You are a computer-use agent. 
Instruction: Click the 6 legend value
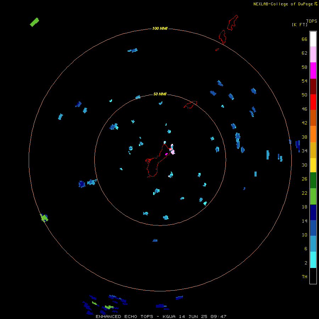pyautogui.click(x=306, y=249)
